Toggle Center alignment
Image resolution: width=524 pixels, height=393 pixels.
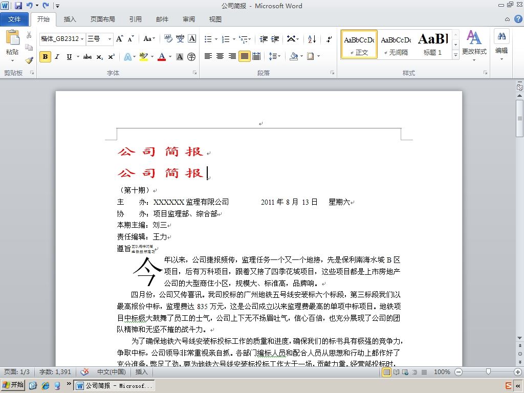point(220,56)
